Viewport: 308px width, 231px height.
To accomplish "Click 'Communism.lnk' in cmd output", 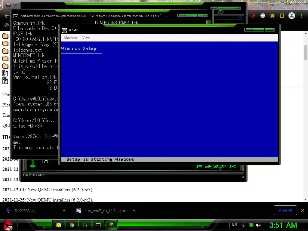I will pyautogui.click(x=29, y=23).
